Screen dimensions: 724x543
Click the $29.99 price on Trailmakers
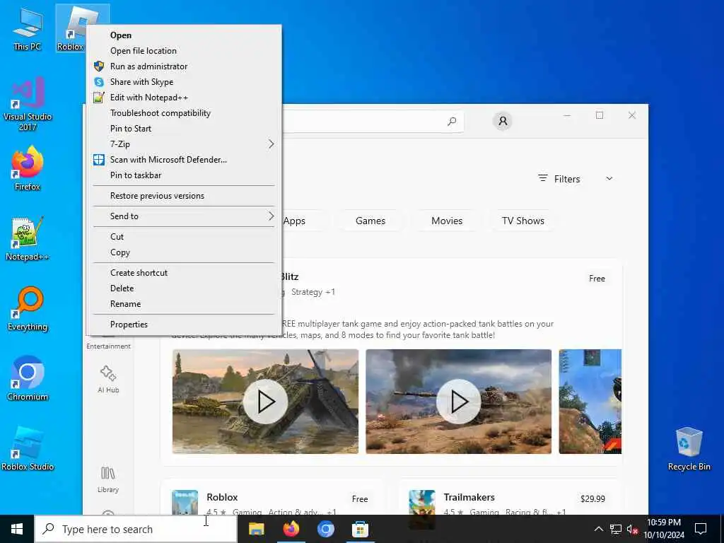pyautogui.click(x=592, y=498)
